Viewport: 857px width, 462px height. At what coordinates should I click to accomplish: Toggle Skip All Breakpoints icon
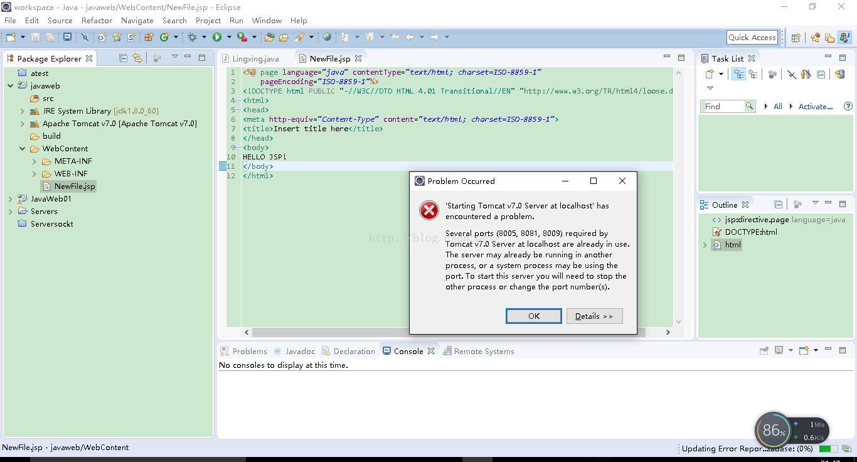coord(85,37)
